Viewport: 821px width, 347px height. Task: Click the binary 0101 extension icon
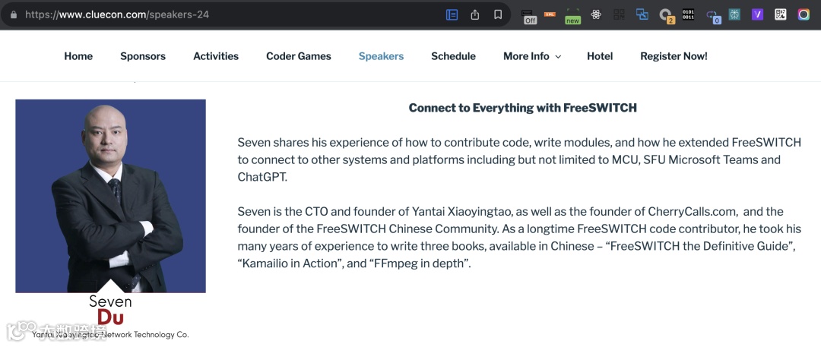click(x=688, y=14)
